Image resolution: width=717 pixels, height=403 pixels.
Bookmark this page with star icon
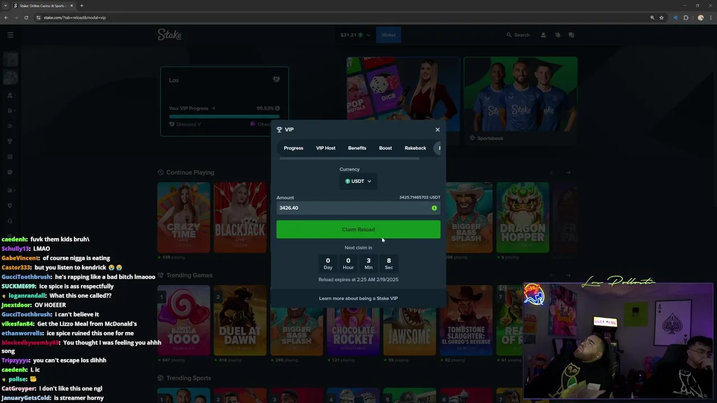coord(662,17)
